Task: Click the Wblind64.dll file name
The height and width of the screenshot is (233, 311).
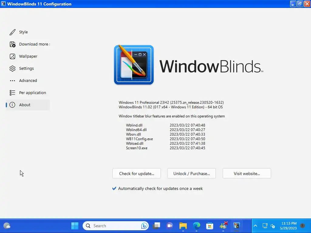Action: click(x=136, y=130)
